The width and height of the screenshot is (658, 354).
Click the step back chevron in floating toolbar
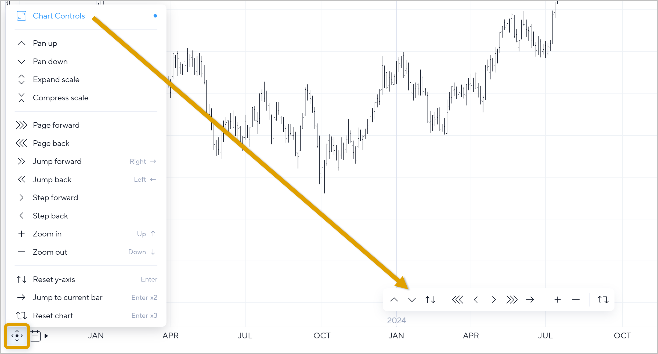[x=476, y=300]
